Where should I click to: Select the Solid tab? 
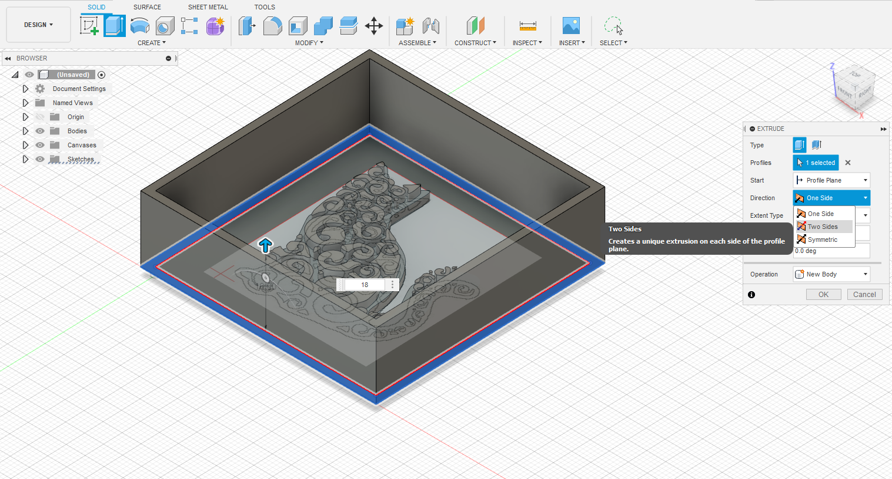96,7
